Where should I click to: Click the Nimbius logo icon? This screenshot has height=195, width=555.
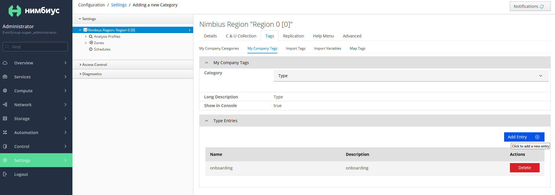pos(15,11)
